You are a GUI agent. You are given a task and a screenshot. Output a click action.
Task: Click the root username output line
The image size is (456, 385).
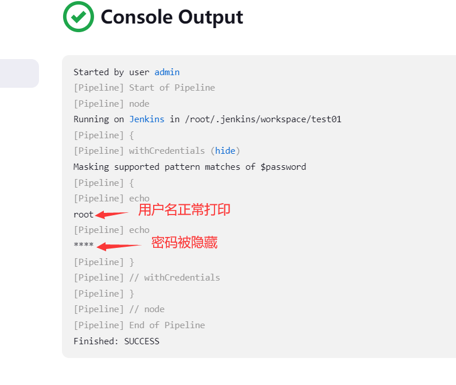click(84, 215)
